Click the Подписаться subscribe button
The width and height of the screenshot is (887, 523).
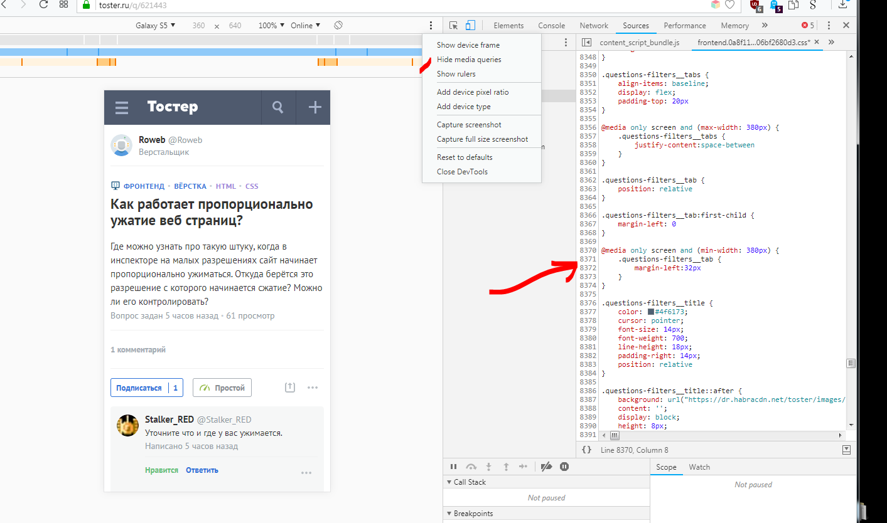147,388
